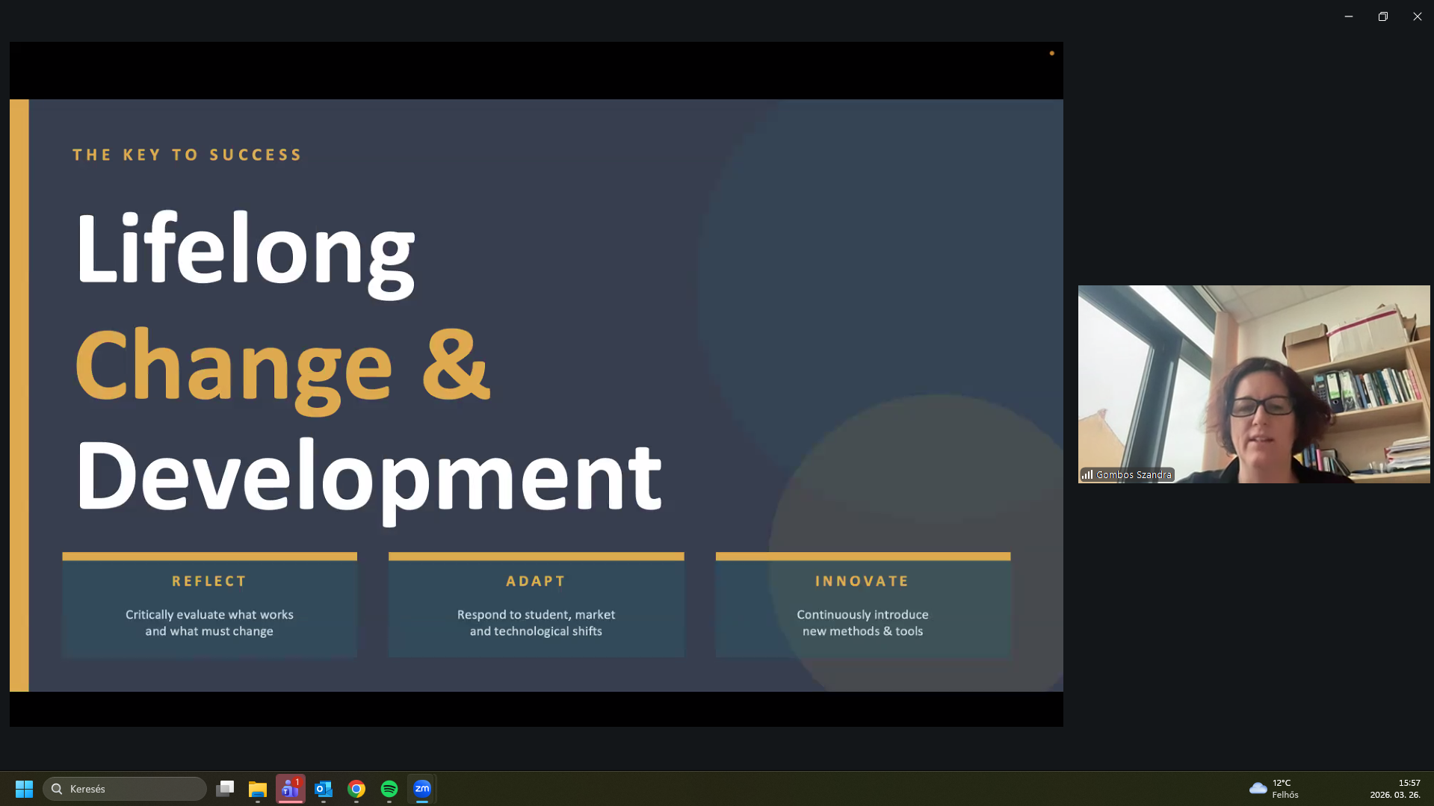1434x806 pixels.
Task: Select Gombos Szandra's video thumbnail
Action: click(x=1253, y=383)
